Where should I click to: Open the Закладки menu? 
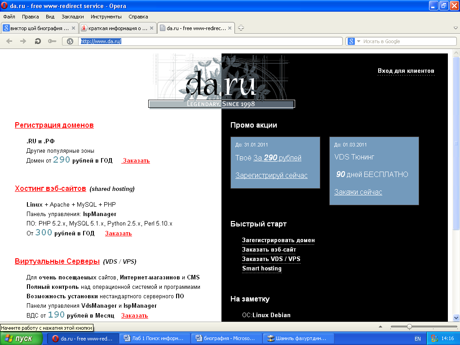pyautogui.click(x=72, y=17)
